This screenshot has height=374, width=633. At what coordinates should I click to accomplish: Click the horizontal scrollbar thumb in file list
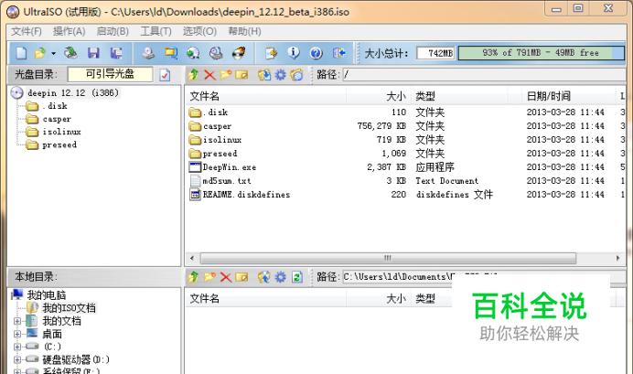(388, 258)
